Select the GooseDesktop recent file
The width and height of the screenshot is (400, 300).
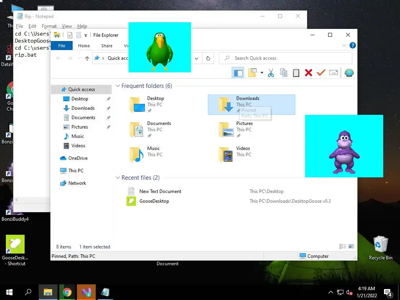tap(154, 201)
